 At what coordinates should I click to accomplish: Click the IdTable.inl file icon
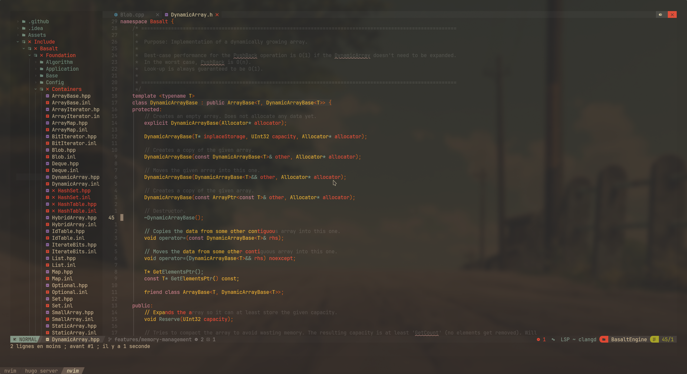click(47, 238)
